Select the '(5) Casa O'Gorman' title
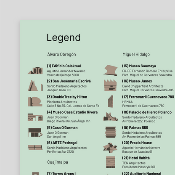175x175 pixels. click(x=62, y=128)
